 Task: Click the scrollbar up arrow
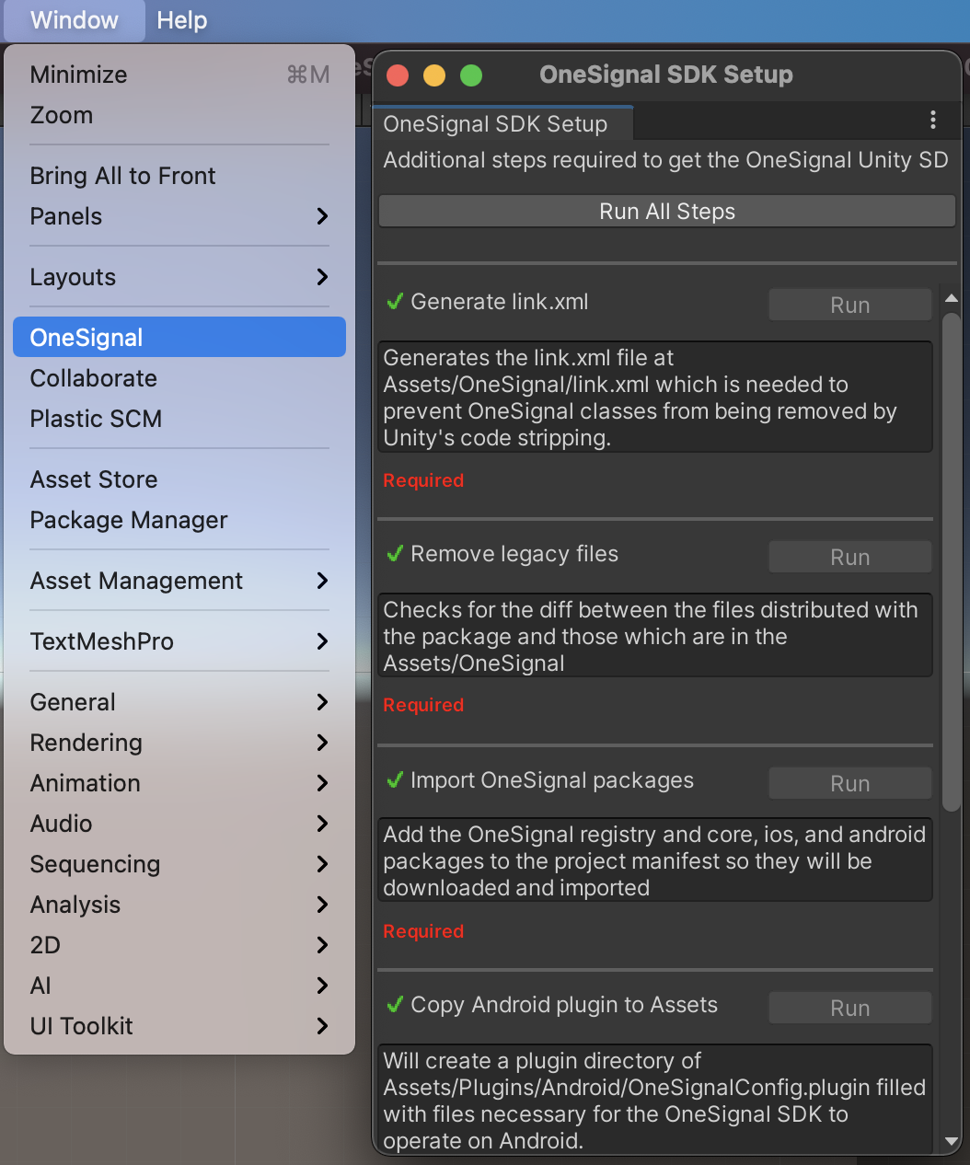pyautogui.click(x=952, y=298)
